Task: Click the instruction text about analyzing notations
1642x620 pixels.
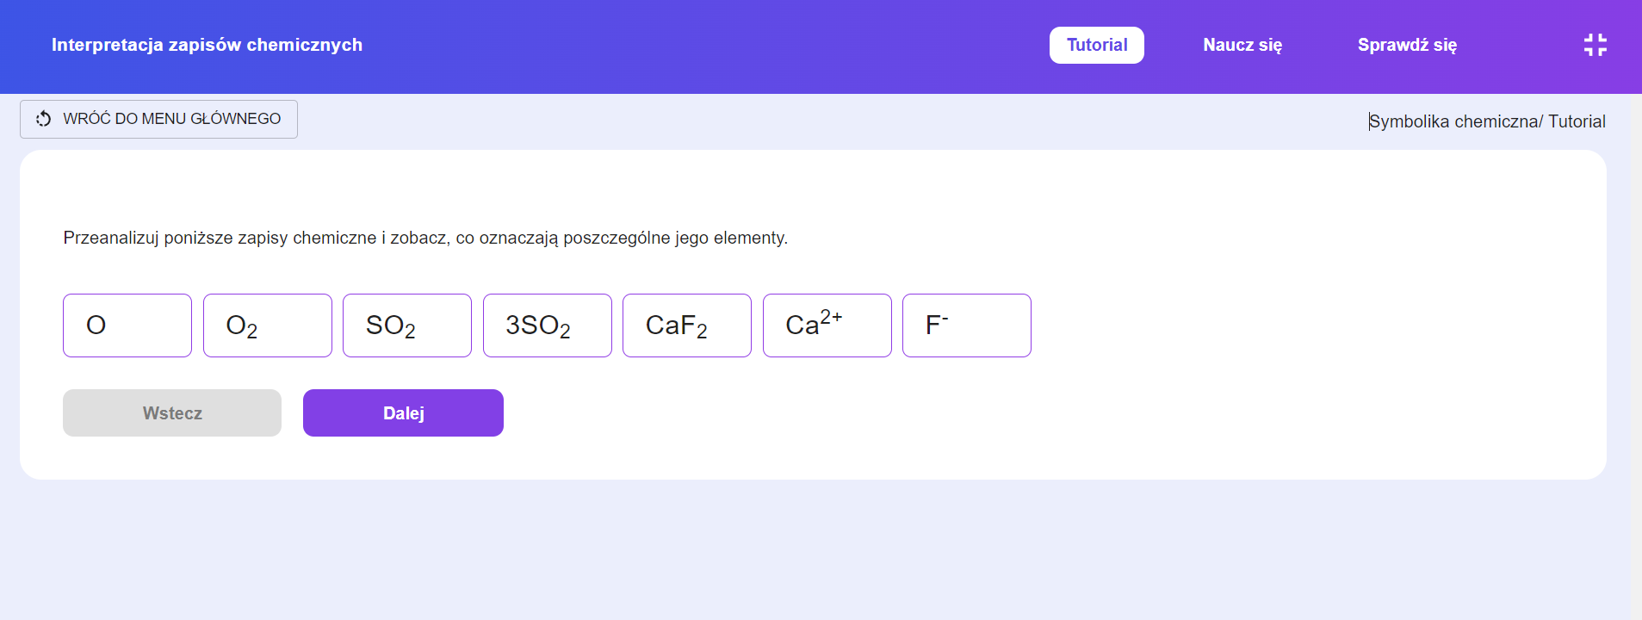Action: click(425, 238)
